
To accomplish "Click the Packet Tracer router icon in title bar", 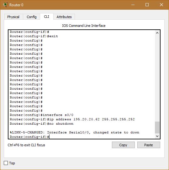I will (5, 5).
